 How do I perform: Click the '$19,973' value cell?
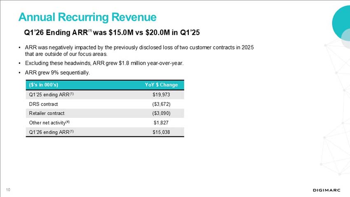(x=161, y=95)
